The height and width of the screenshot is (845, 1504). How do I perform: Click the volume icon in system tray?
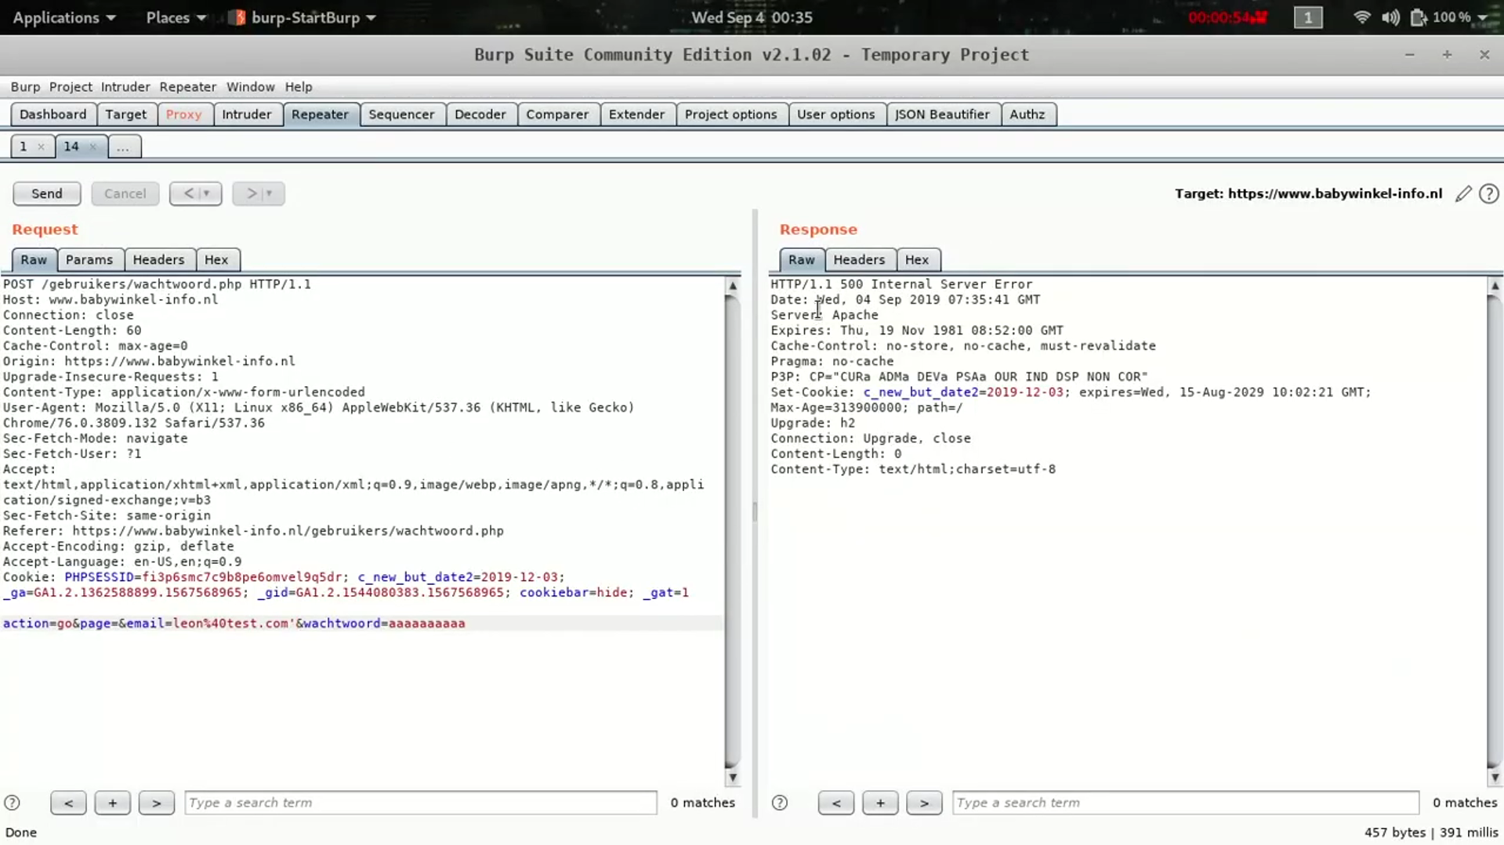pyautogui.click(x=1390, y=17)
